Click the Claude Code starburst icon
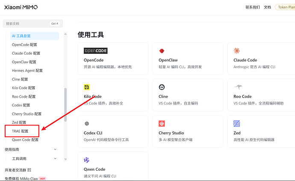Screen dimensions: 295x181 (237, 51)
